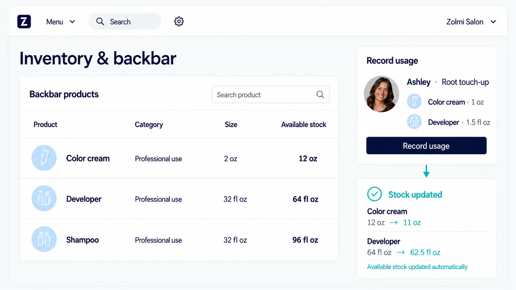Click the Search product input field
The height and width of the screenshot is (290, 516).
click(270, 95)
